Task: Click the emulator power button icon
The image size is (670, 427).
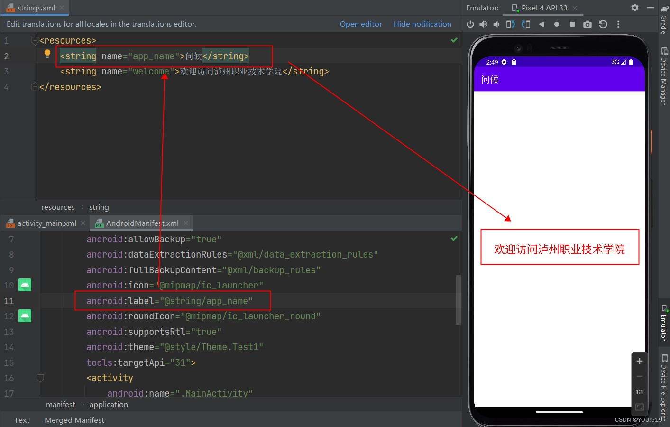Action: (470, 24)
